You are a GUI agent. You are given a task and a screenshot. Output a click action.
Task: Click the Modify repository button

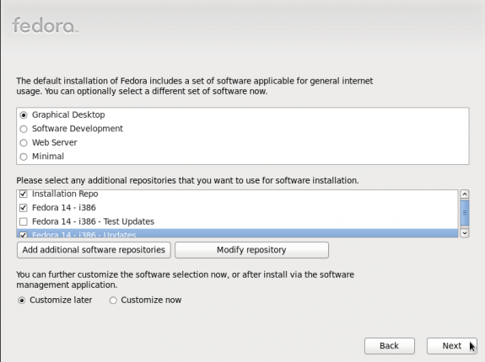click(251, 250)
